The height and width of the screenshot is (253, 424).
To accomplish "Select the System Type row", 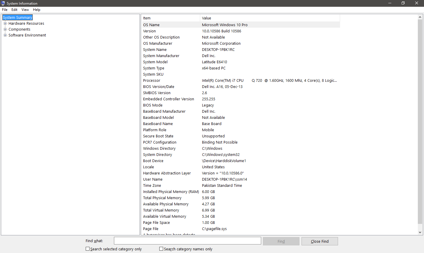I will 241,68.
